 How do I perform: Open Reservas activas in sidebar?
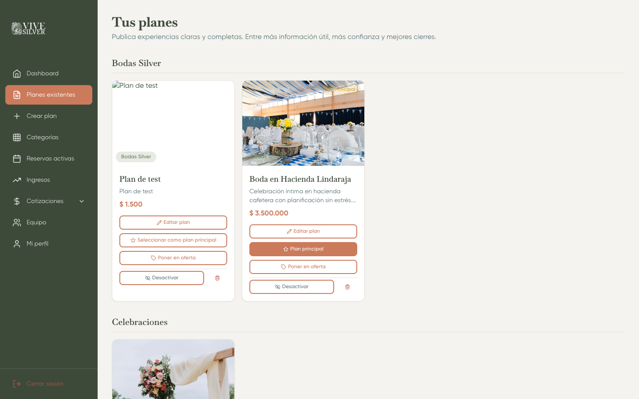[x=49, y=159]
